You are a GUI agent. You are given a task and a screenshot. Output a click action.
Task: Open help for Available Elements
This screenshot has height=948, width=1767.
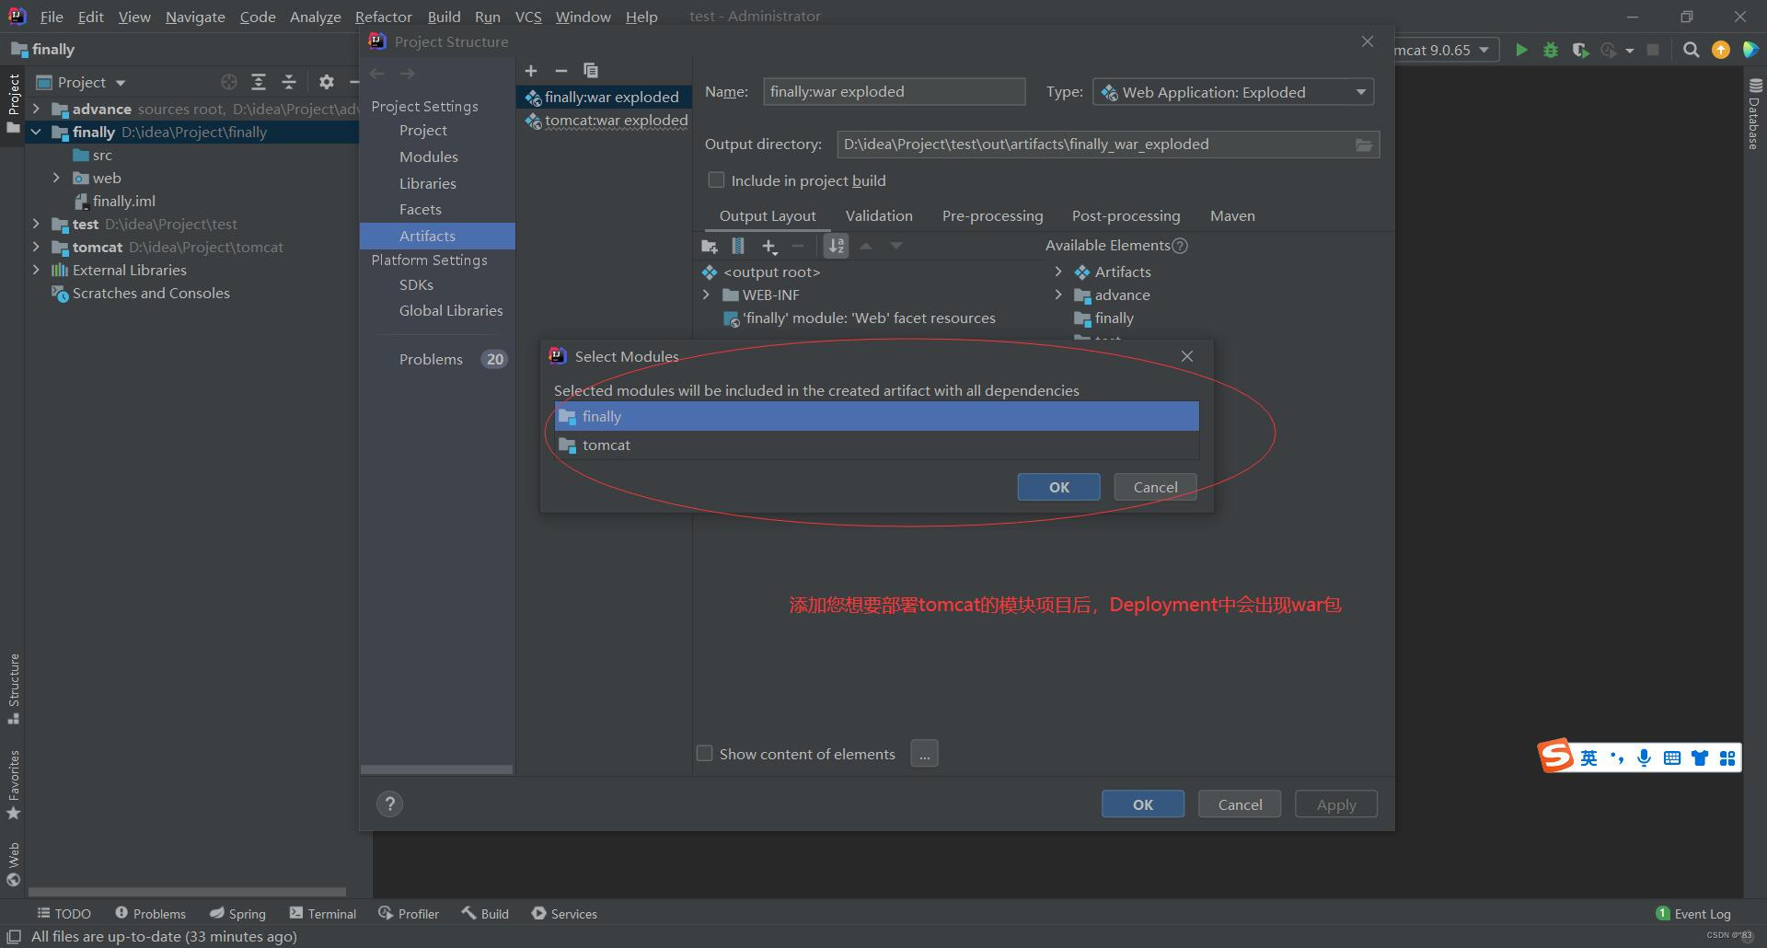tap(1181, 246)
